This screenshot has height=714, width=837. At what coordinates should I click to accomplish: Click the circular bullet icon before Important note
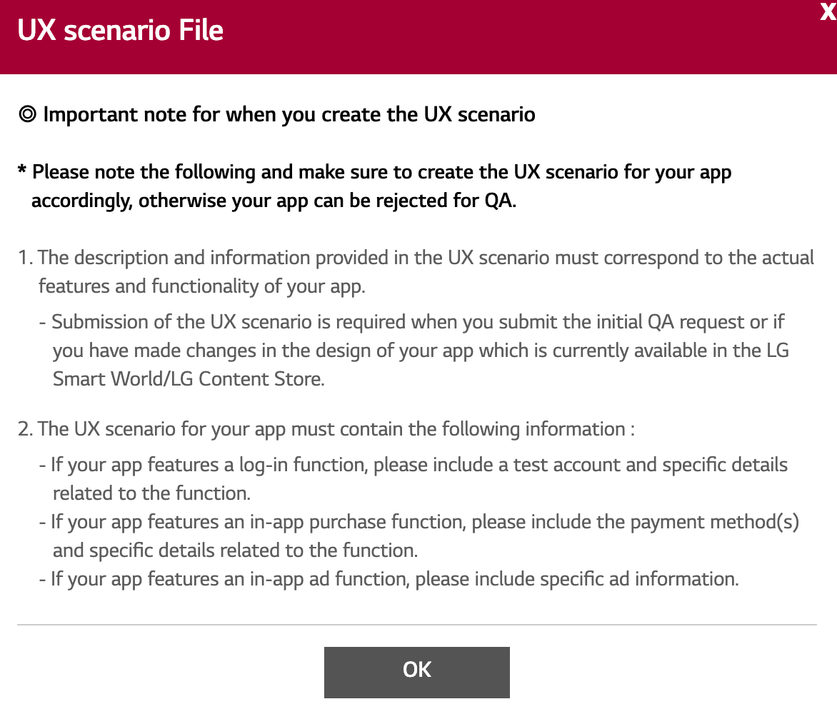28,114
